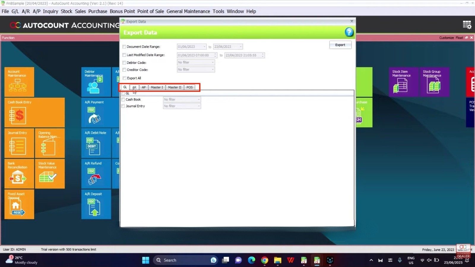Adjust Last Modified start time stepper

(x=215, y=55)
